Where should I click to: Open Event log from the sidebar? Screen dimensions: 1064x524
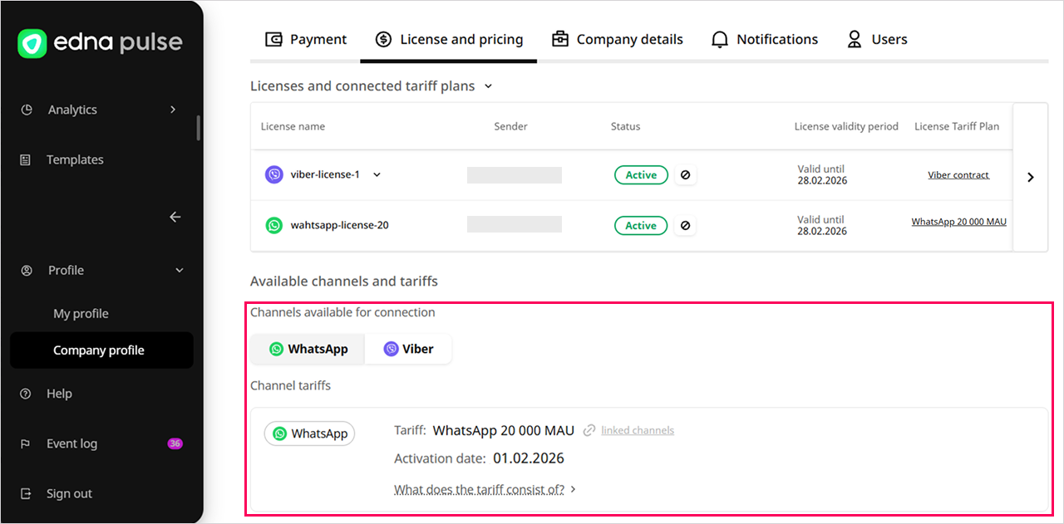[71, 443]
